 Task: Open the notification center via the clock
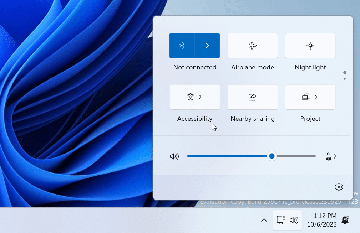point(322,220)
